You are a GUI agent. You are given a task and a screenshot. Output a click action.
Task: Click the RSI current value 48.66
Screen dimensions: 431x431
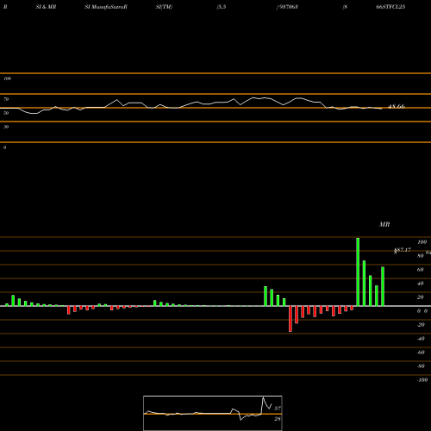point(397,106)
